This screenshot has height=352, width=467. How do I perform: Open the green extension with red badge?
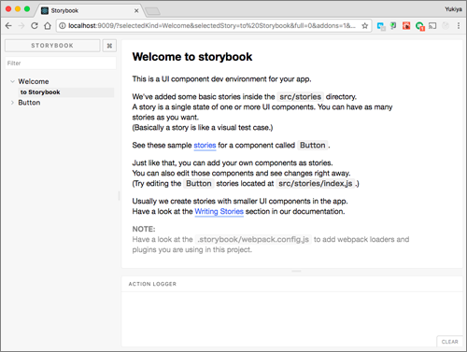click(419, 26)
